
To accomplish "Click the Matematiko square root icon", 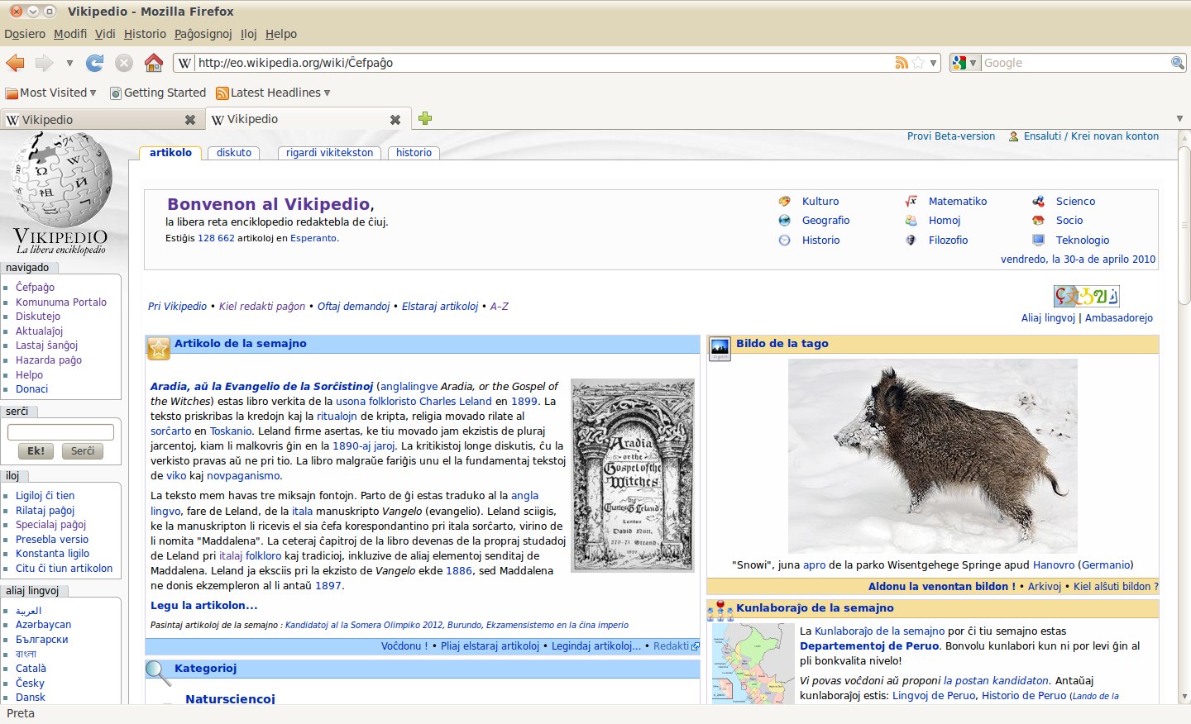I will click(911, 201).
